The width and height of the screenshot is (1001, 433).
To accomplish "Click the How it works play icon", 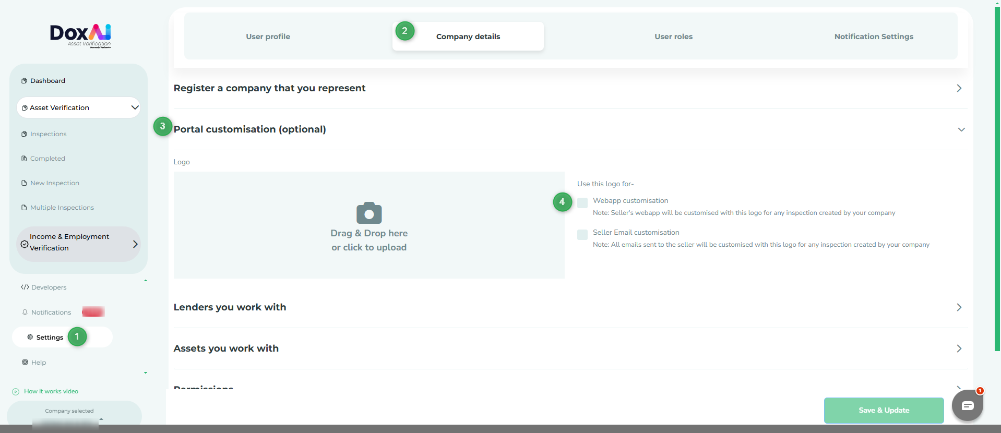I will pyautogui.click(x=16, y=391).
